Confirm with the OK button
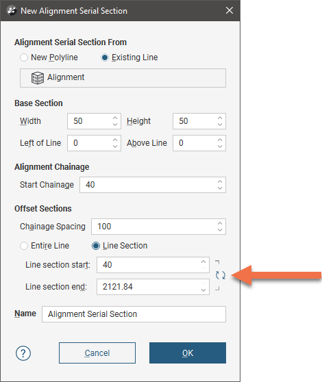Image resolution: width=322 pixels, height=382 pixels. (x=188, y=353)
